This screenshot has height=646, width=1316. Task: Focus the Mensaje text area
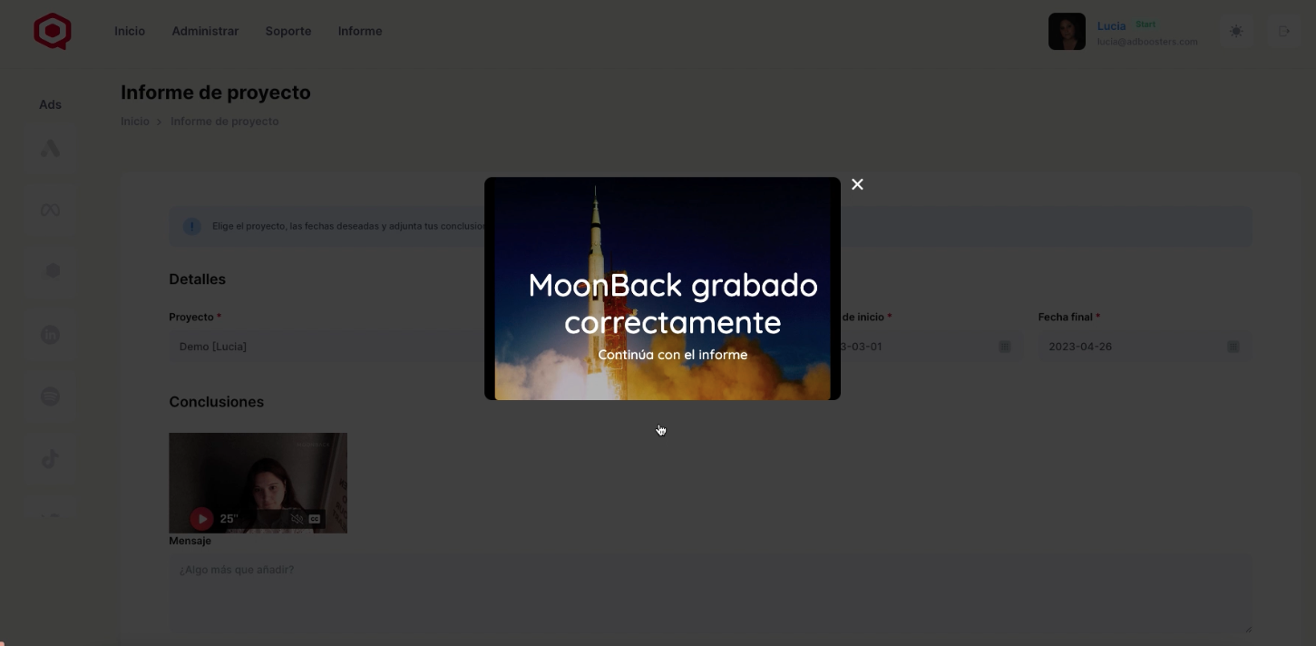pos(709,594)
